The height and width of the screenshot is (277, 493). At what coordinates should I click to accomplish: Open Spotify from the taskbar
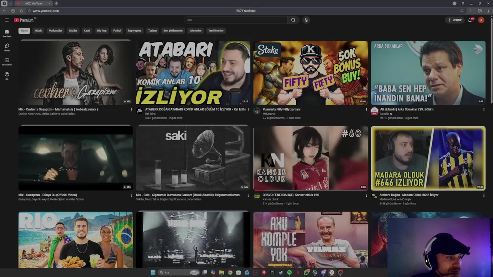289,272
